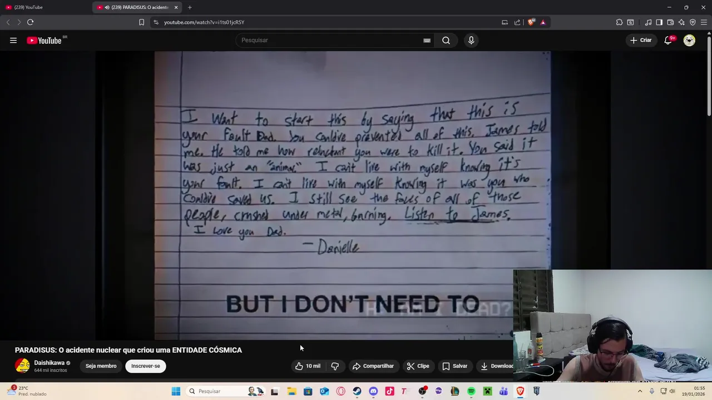Open the share page icon in address bar
This screenshot has width=712, height=400.
click(x=517, y=22)
